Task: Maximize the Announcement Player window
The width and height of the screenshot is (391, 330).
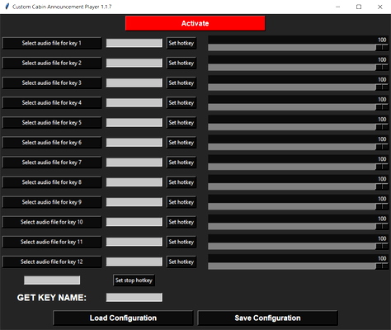Action: click(359, 7)
